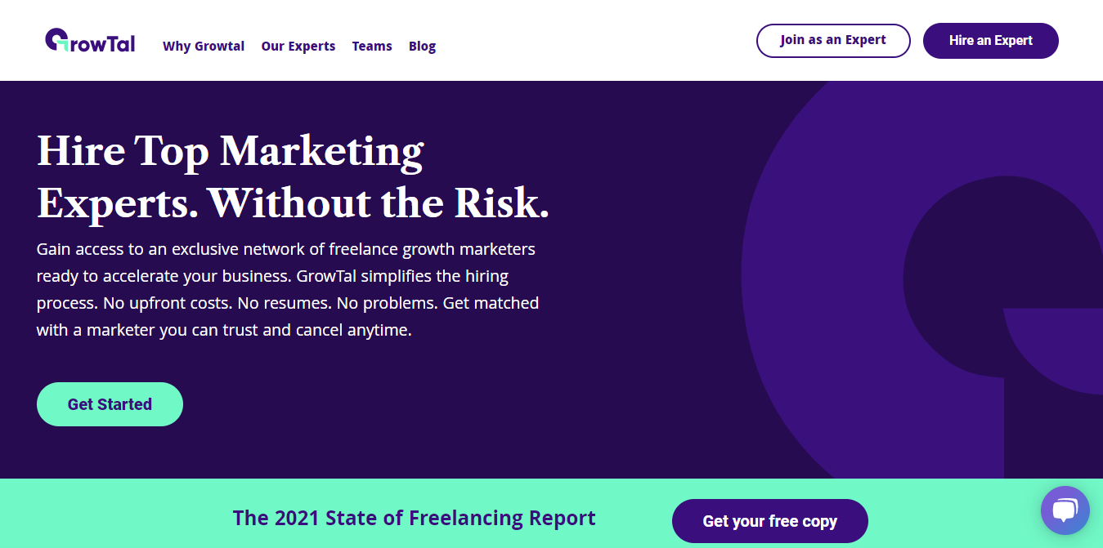Click the "Hire Top Marketing" headline line
The image size is (1103, 548).
pyautogui.click(x=231, y=151)
